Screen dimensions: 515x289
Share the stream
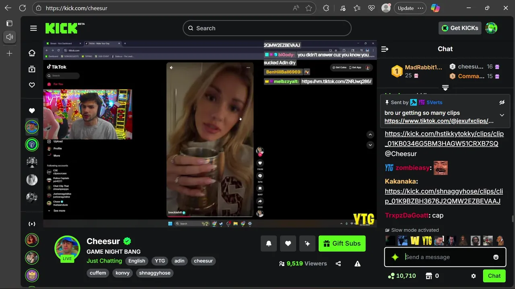[x=338, y=264]
